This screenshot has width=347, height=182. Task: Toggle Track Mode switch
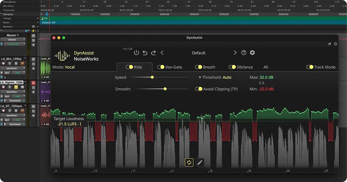click(x=310, y=67)
